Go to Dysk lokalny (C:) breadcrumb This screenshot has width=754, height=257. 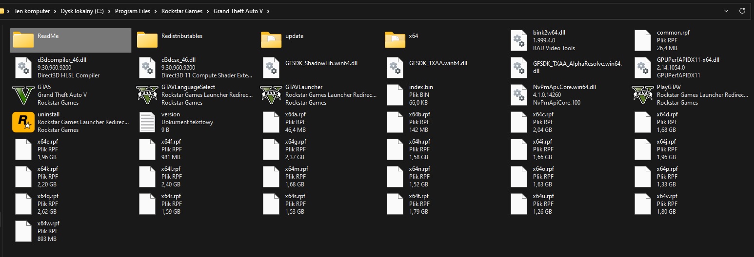[82, 11]
